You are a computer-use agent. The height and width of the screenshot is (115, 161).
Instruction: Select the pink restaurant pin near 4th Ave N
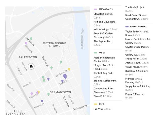[26, 43]
